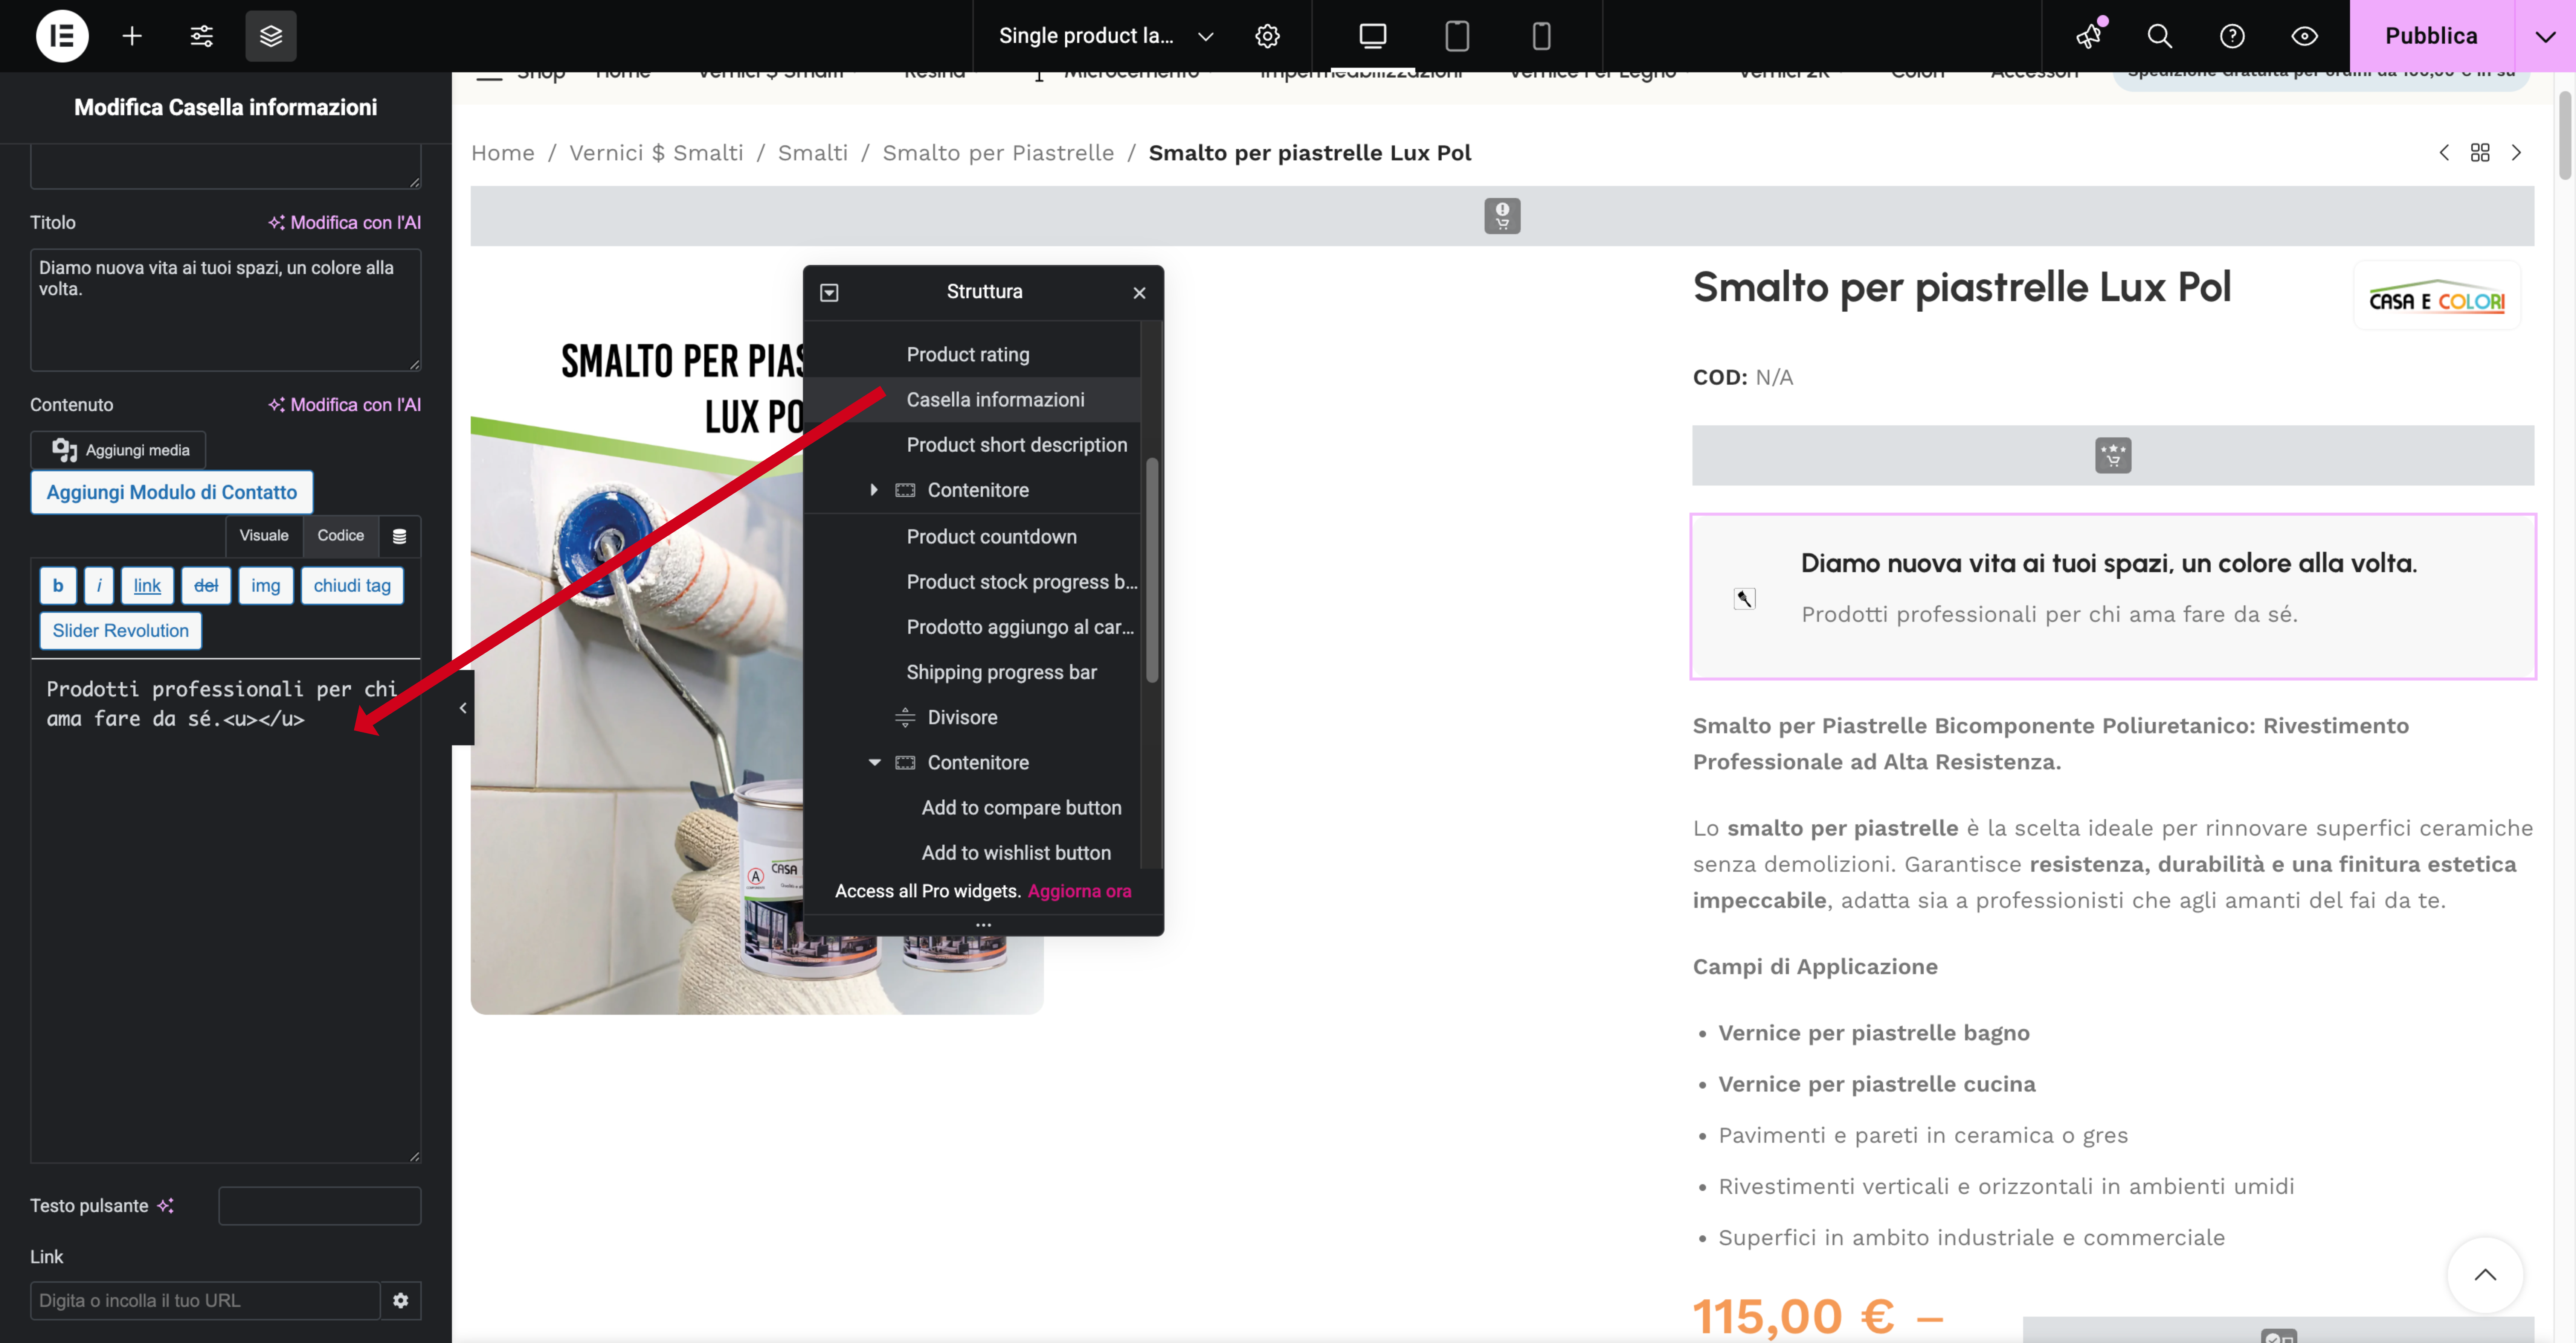2576x1343 pixels.
Task: Click the Link URL input field
Action: [x=205, y=1301]
